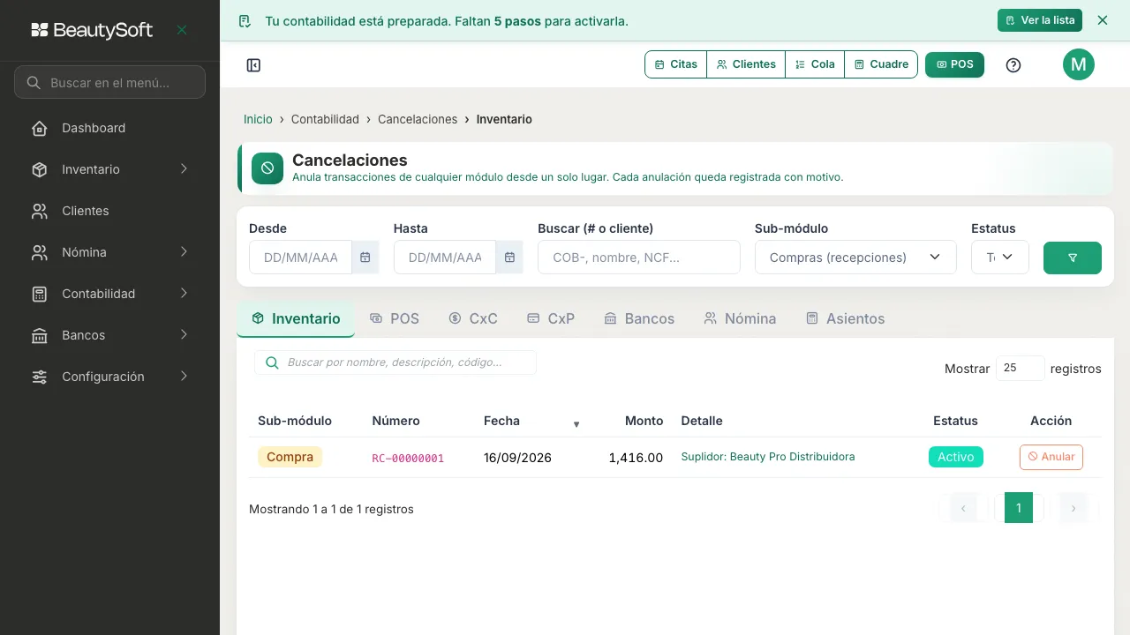Open Clientes in the sidebar
Viewport: 1130px width, 635px height.
[x=109, y=211]
